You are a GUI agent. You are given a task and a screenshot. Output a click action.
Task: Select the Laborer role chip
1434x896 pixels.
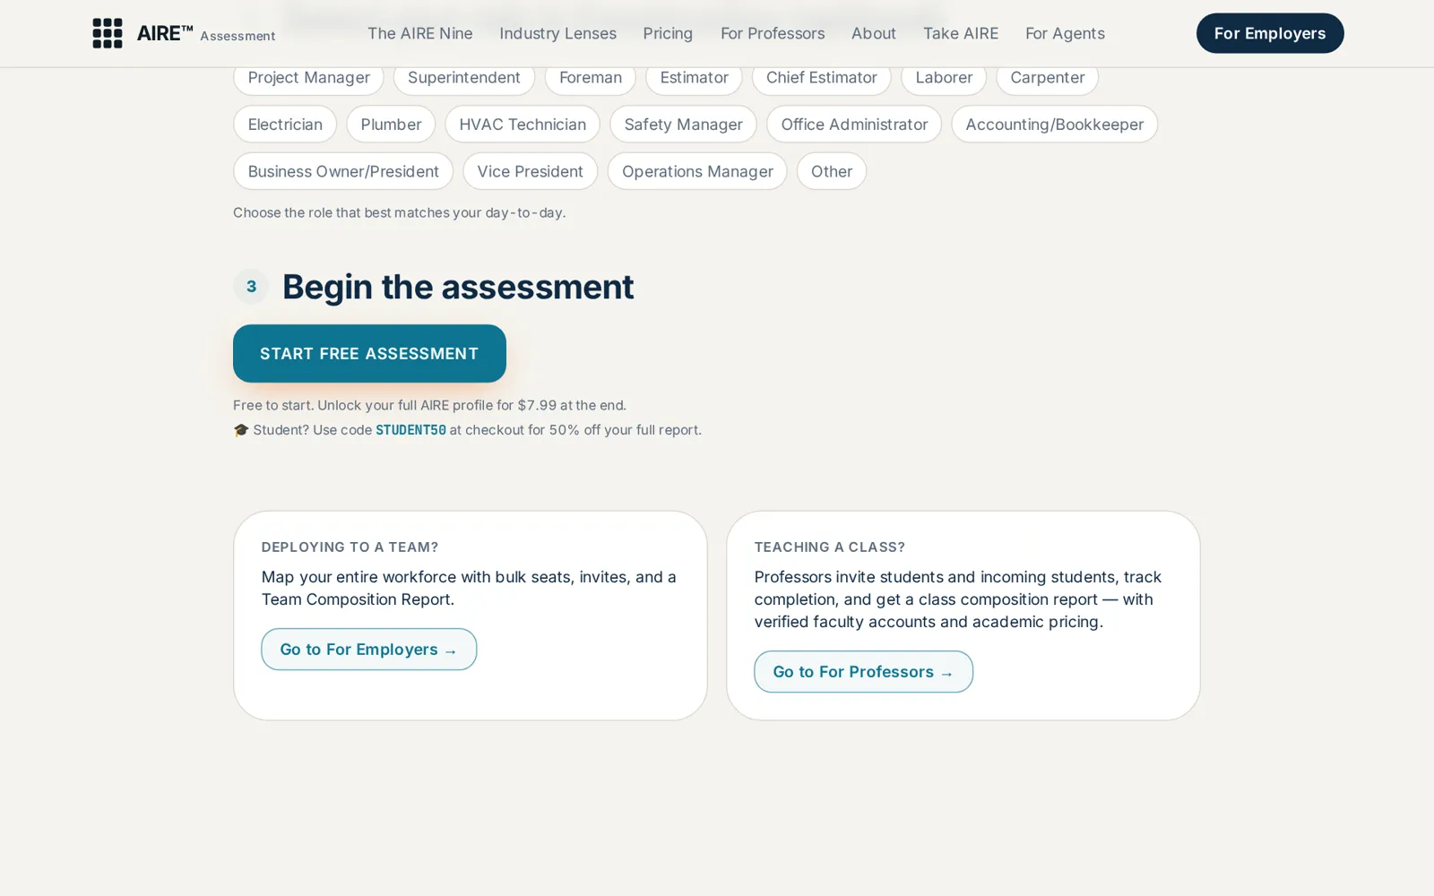coord(944,78)
